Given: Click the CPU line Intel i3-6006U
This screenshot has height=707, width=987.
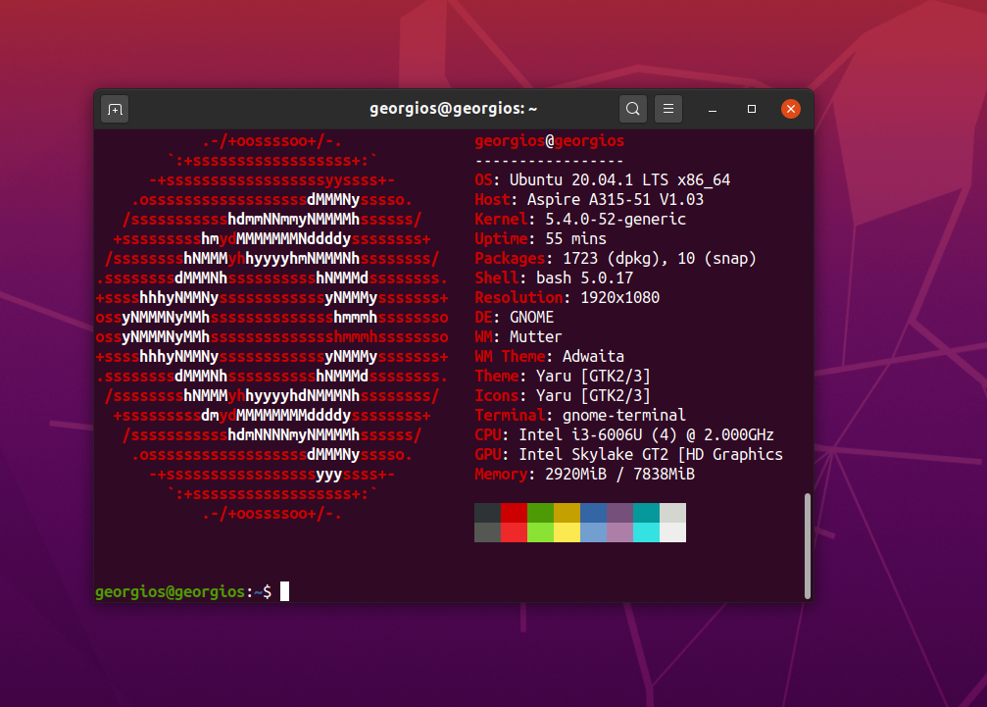Looking at the screenshot, I should pyautogui.click(x=623, y=434).
